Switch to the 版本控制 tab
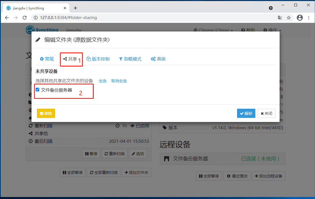Screen dimensions: 315x199 [x=98, y=59]
